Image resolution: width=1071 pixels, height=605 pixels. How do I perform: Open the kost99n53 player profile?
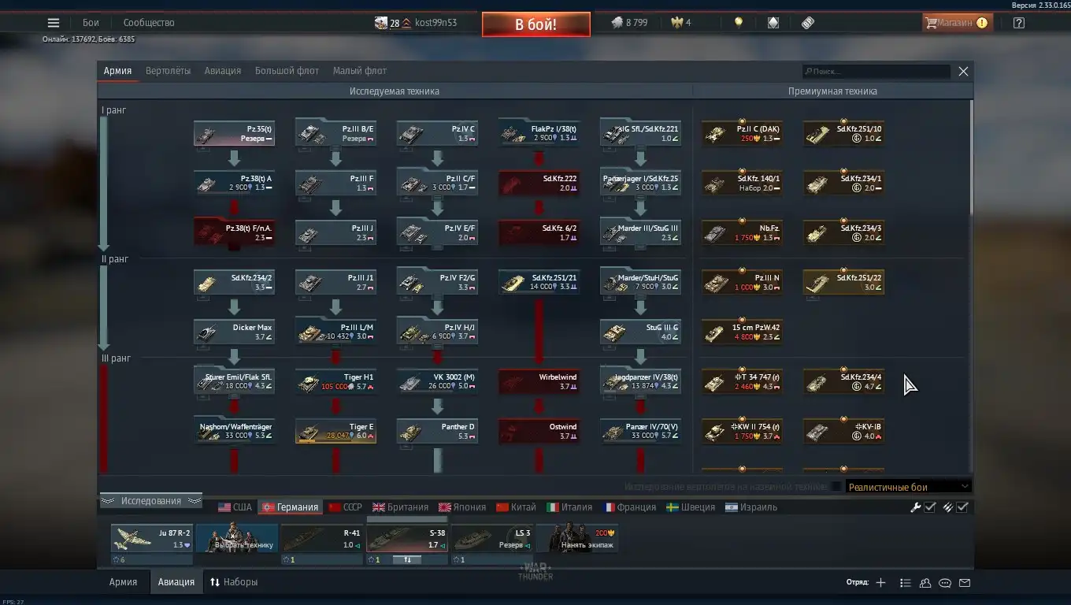pyautogui.click(x=435, y=23)
